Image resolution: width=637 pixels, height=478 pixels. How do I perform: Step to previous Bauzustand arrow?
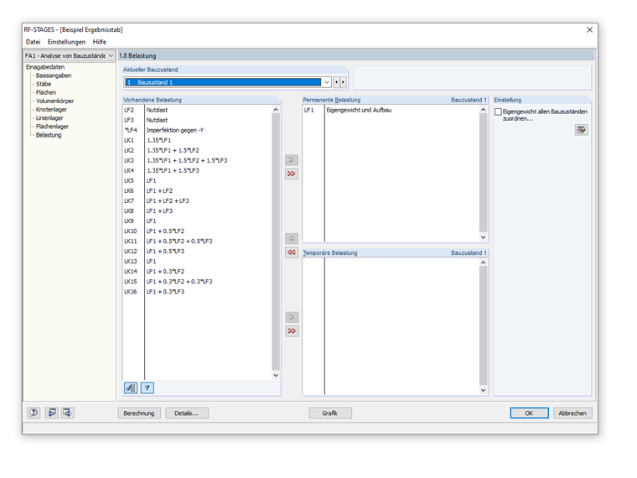pos(336,82)
